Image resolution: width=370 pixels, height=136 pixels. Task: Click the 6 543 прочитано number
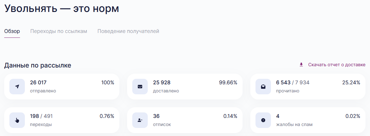click(x=283, y=83)
